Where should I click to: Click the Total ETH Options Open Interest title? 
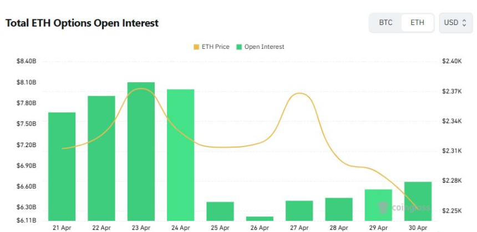point(82,23)
